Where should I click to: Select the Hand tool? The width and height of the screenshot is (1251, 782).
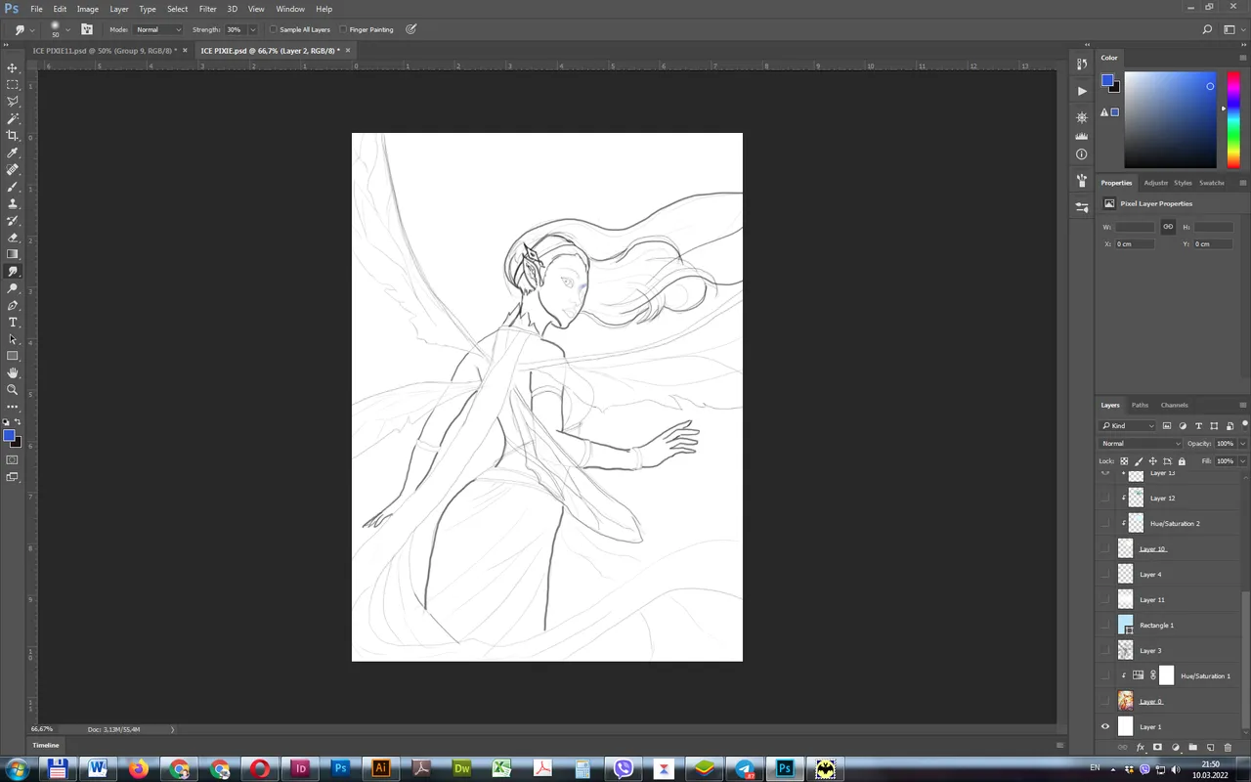[13, 372]
